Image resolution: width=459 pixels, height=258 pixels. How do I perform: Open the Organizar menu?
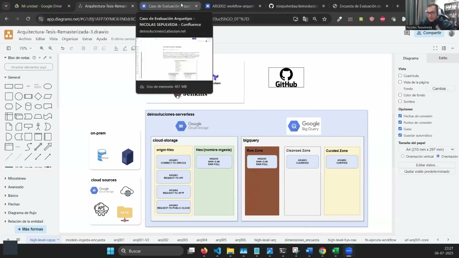point(70,39)
